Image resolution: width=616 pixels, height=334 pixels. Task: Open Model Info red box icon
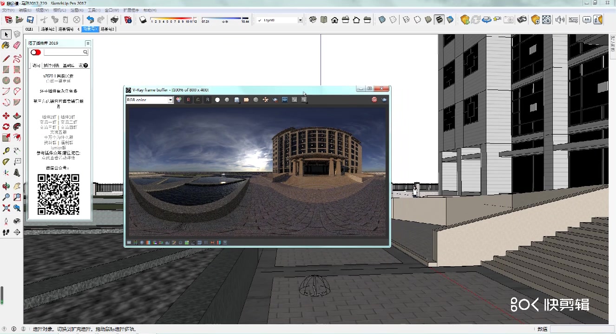(x=128, y=20)
